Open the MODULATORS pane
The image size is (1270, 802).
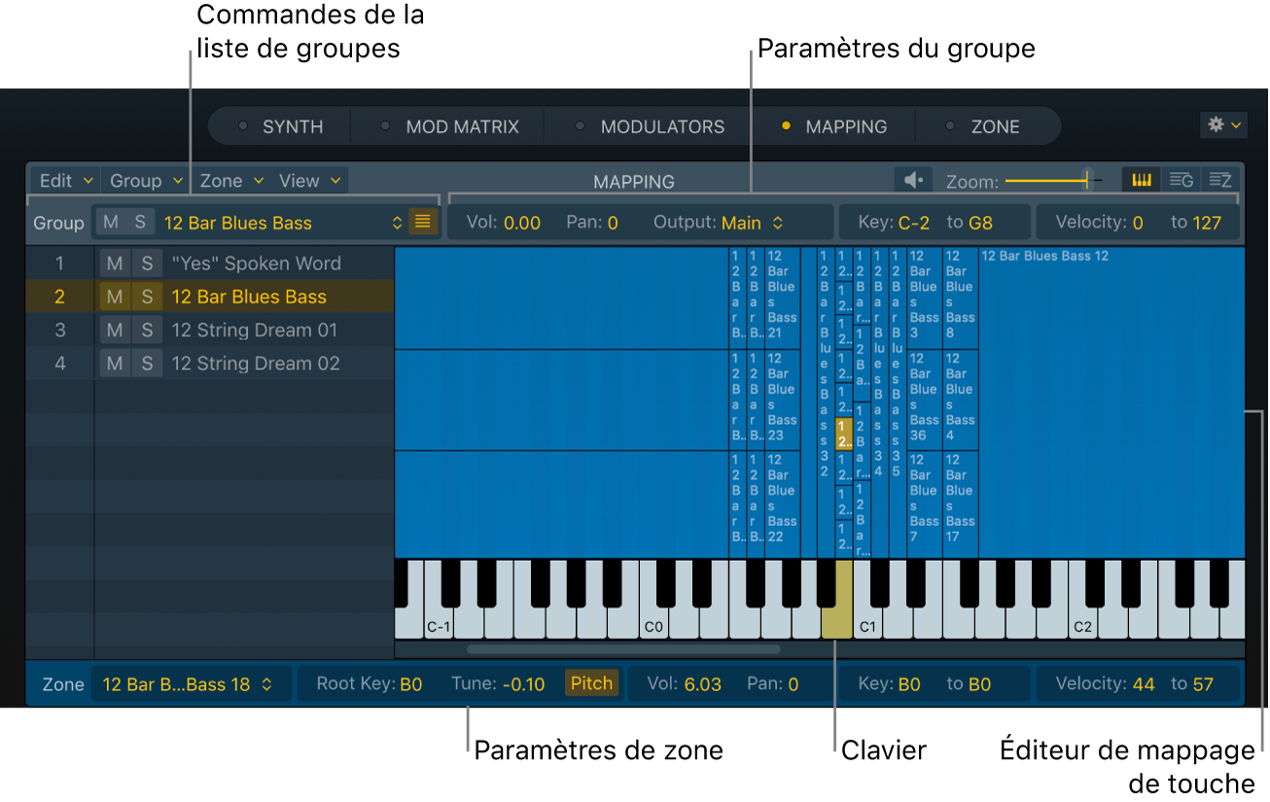[661, 127]
